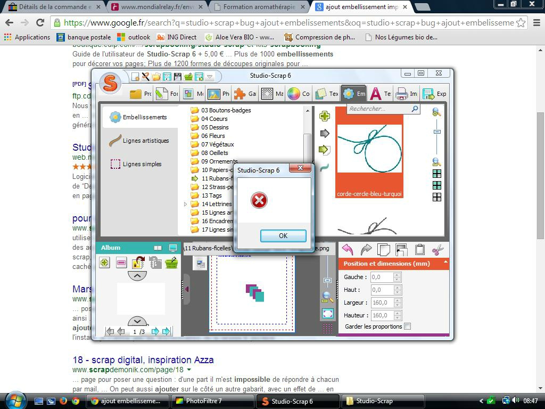
Task: Open the Photos tab in ribbon
Action: click(x=218, y=94)
